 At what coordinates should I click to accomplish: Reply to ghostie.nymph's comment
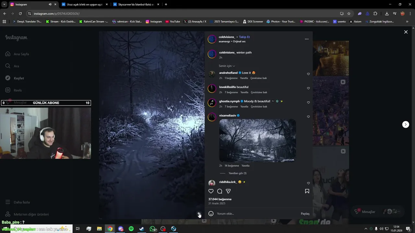click(x=244, y=106)
